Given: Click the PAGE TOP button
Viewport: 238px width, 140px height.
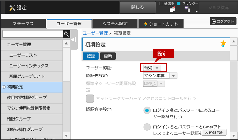Looking at the screenshot, I should pos(214,133).
